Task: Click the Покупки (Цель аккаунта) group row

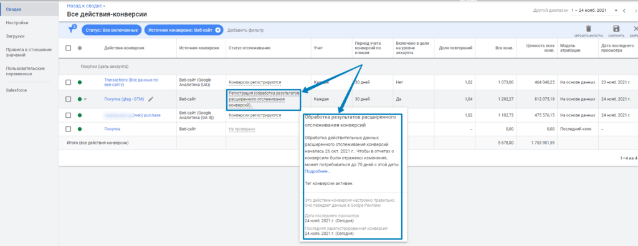Action: 348,66
